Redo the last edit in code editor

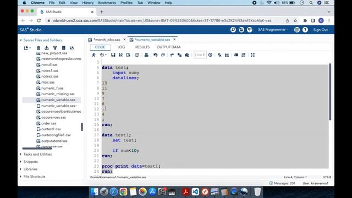(163, 55)
